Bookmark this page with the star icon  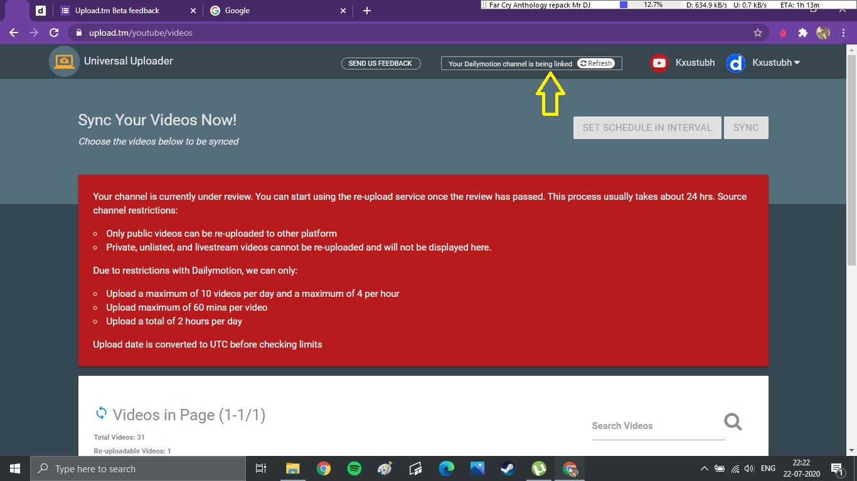[x=758, y=33]
